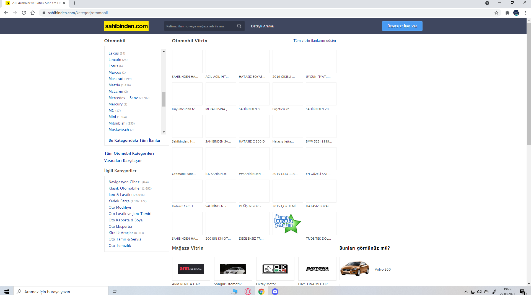This screenshot has width=531, height=295.
Task: Click the Daytona Motor store logo
Action: tap(317, 269)
